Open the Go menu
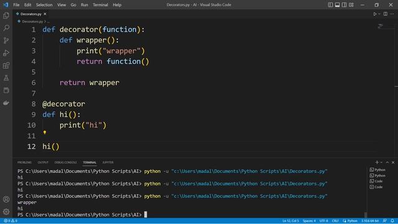 pyautogui.click(x=73, y=5)
